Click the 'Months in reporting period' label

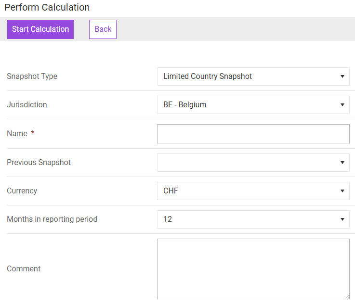[x=52, y=219]
